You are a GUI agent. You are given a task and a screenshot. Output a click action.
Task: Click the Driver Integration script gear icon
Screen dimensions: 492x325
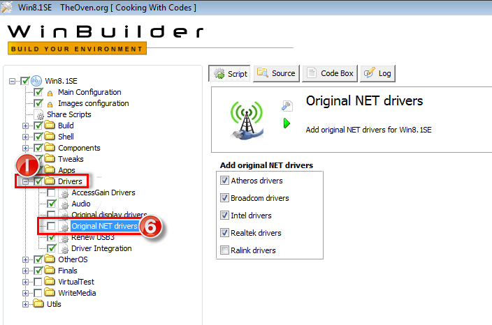tap(64, 248)
